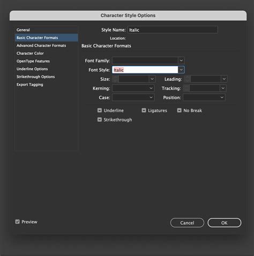Click the Style Name input field
The width and height of the screenshot is (254, 256).
point(173,30)
